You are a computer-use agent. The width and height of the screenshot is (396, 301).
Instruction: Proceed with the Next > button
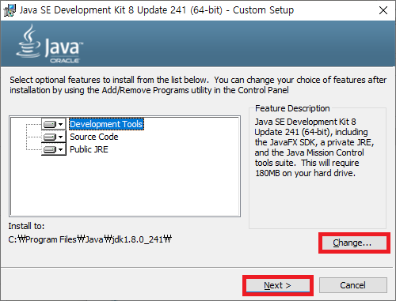[278, 285]
